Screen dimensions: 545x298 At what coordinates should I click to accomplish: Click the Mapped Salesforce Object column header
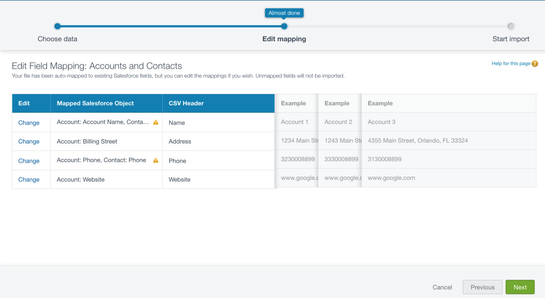106,103
